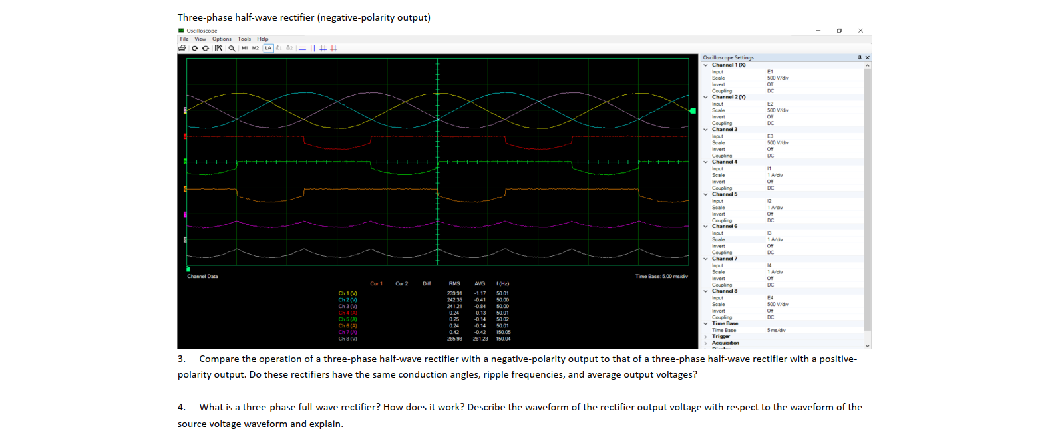Toggle Channel 7 Invert Off value

click(770, 278)
